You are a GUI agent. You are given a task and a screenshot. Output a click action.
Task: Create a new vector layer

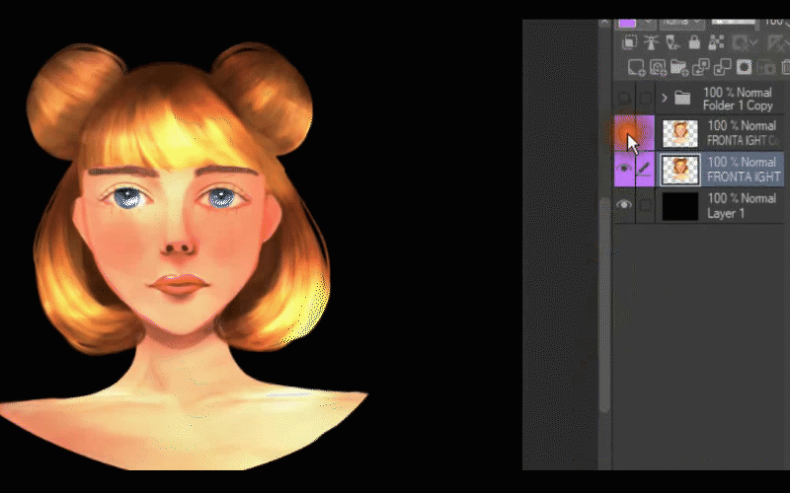click(658, 67)
